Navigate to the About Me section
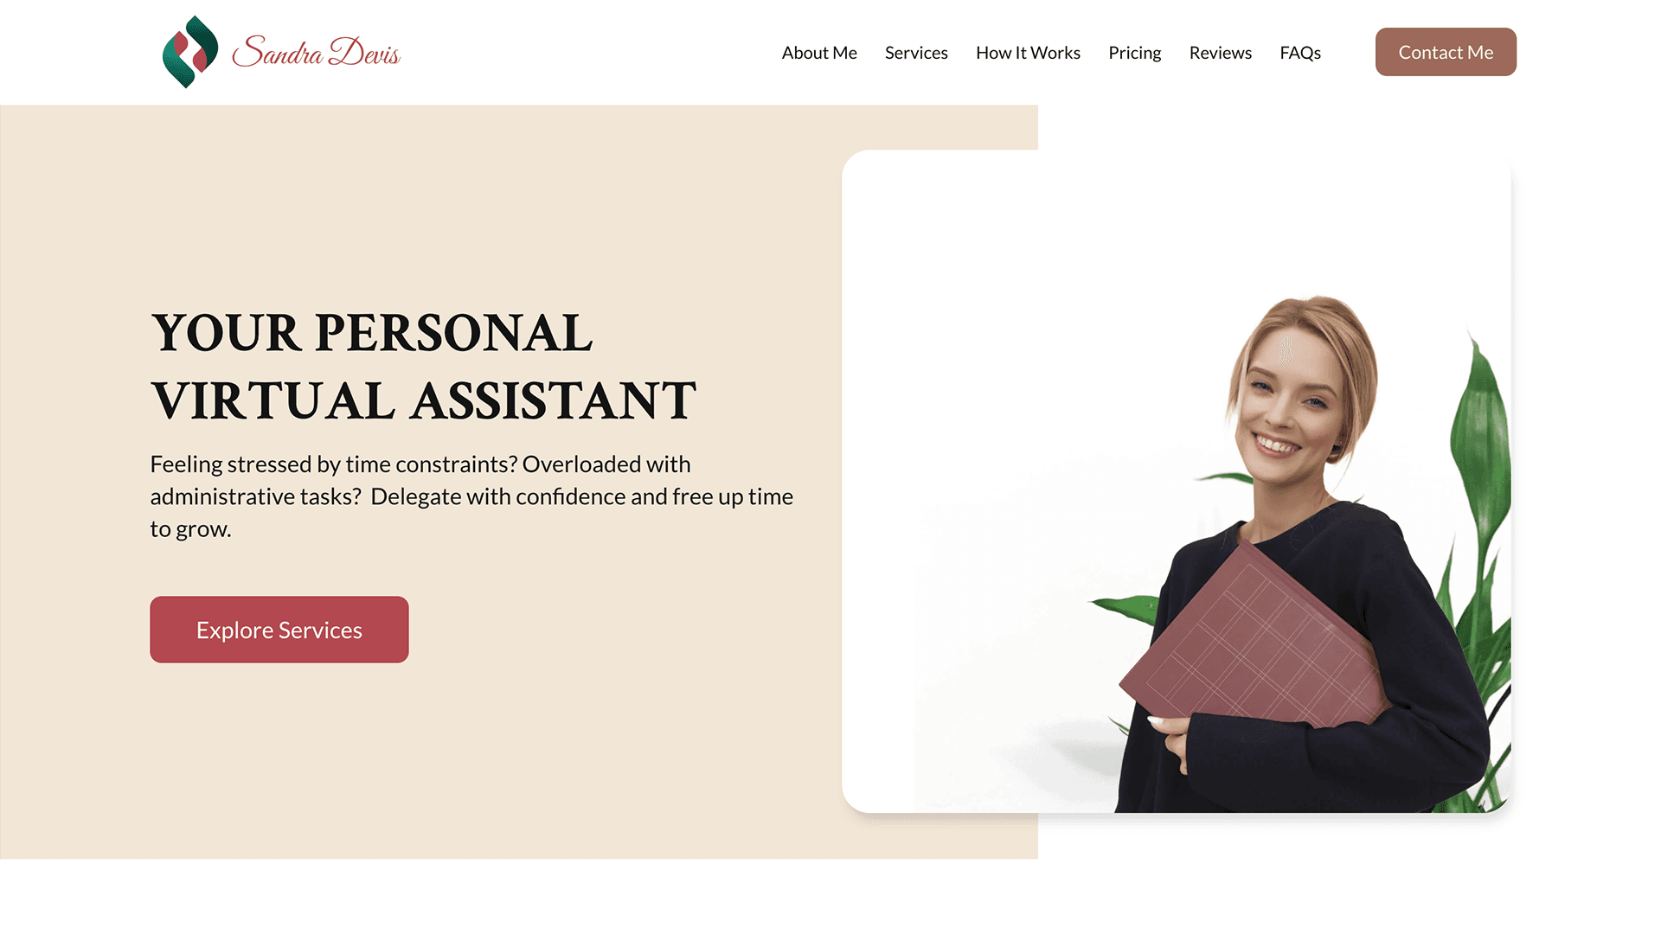The height and width of the screenshot is (934, 1661). tap(819, 51)
